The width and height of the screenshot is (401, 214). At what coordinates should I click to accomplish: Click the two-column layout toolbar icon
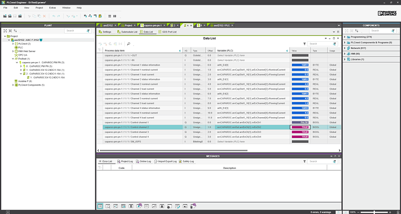point(114,16)
